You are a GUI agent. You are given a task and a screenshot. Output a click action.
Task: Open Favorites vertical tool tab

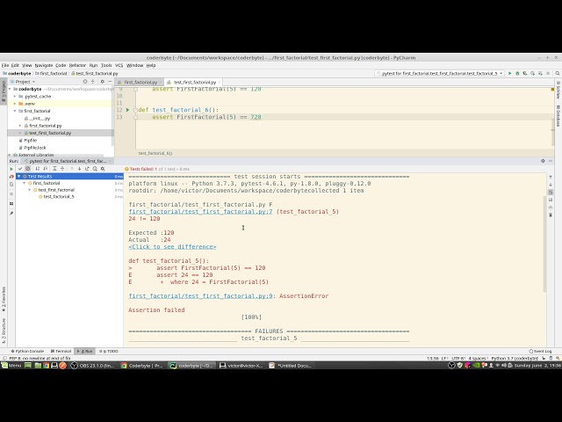(4, 299)
